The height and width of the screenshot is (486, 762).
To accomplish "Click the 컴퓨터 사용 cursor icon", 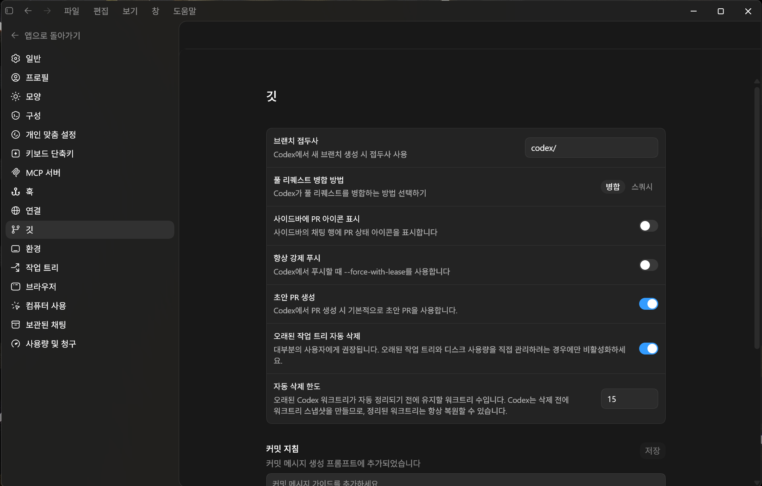I will pos(15,306).
